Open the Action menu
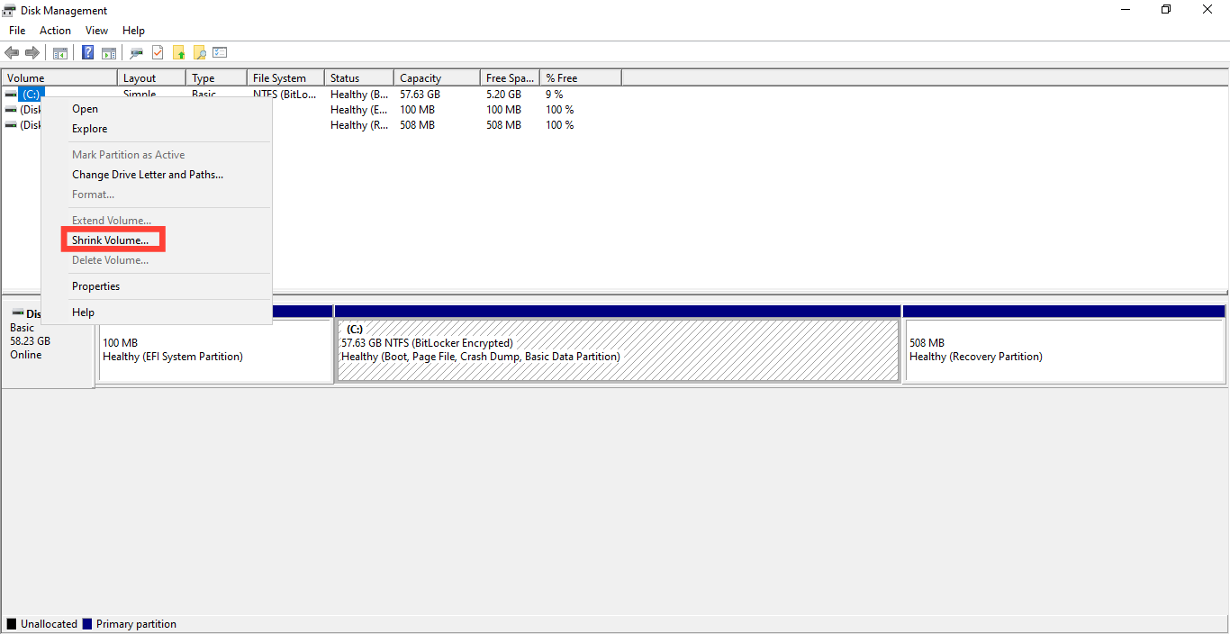Image resolution: width=1230 pixels, height=634 pixels. (x=55, y=30)
